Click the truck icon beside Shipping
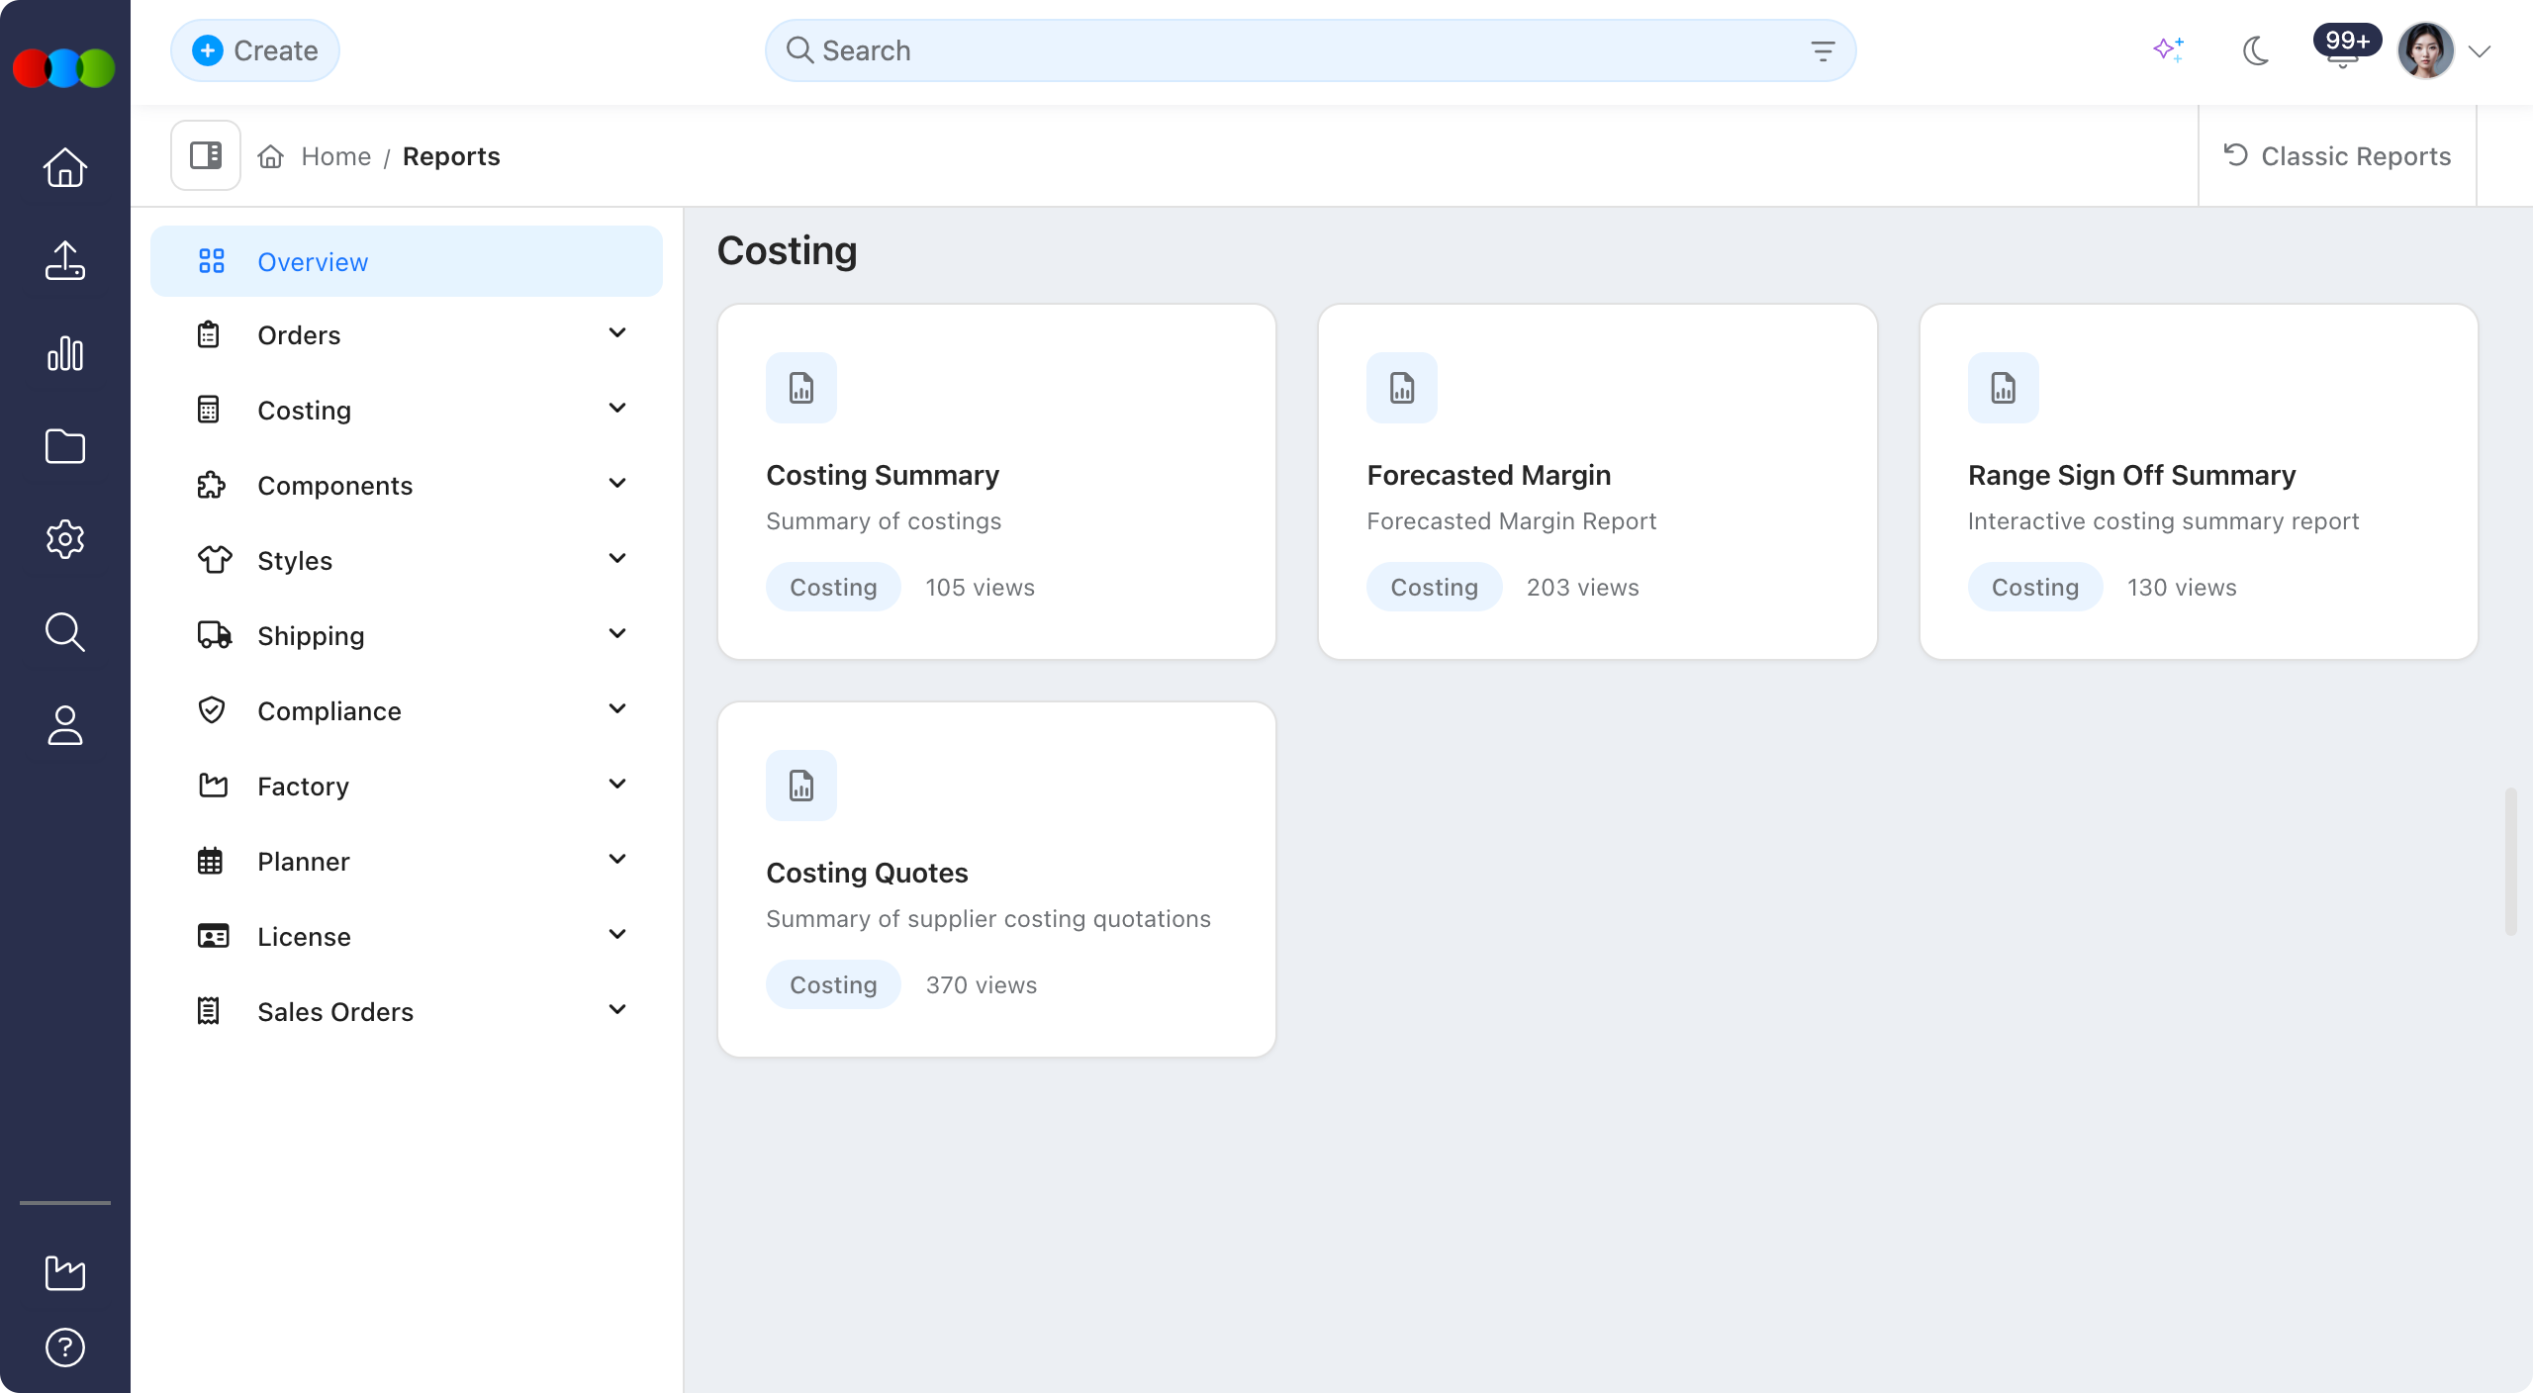Screen dimensions: 2533x1393 [x=215, y=636]
